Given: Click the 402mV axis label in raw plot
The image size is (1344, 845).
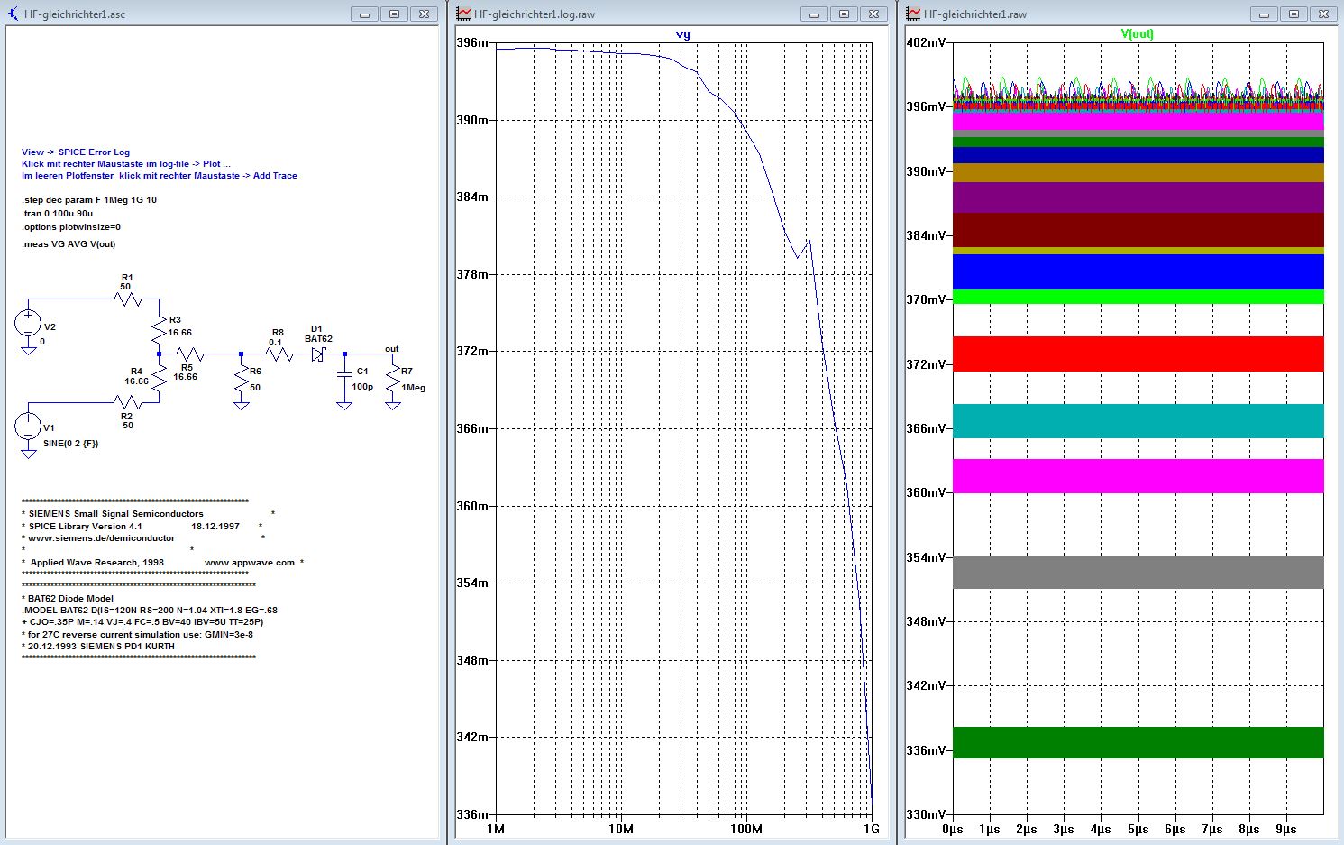Looking at the screenshot, I should point(927,42).
